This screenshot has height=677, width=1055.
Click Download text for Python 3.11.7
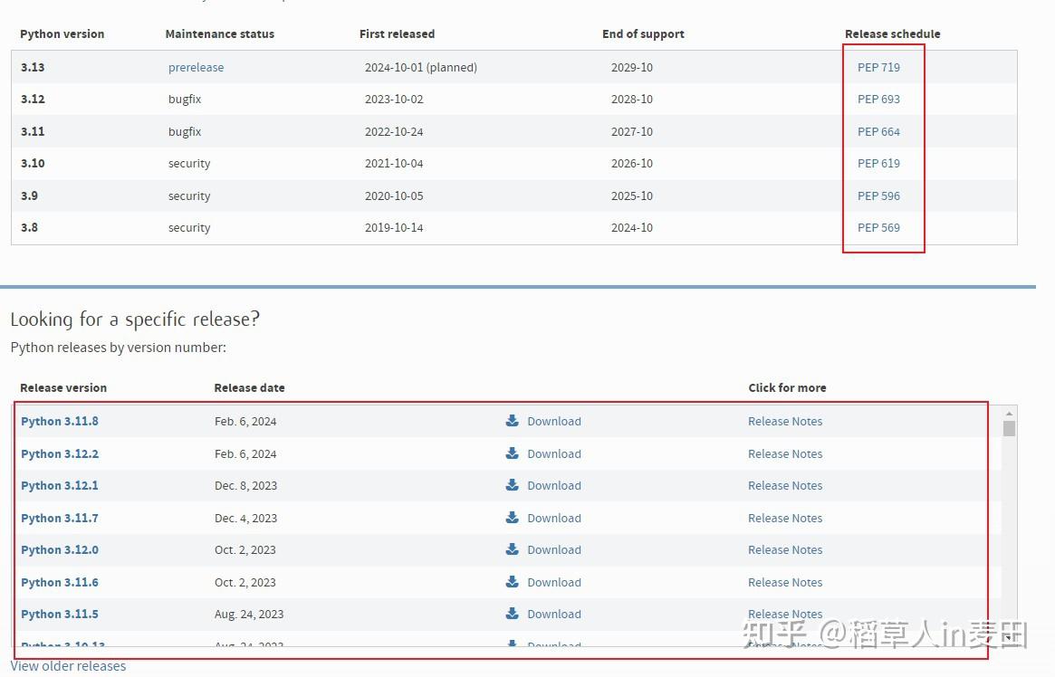tap(553, 518)
